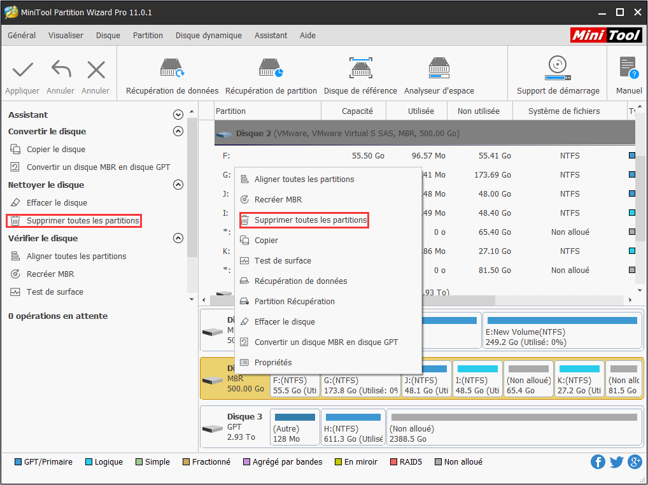Choose Effacer le disque in context menu
This screenshot has width=648, height=485.
tap(328, 322)
